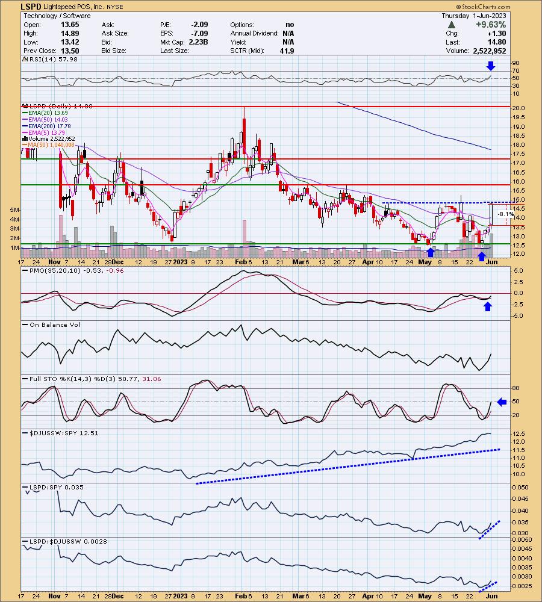This screenshot has width=542, height=602.
Task: Click the -8.1% stop level annotation
Action: click(505, 214)
